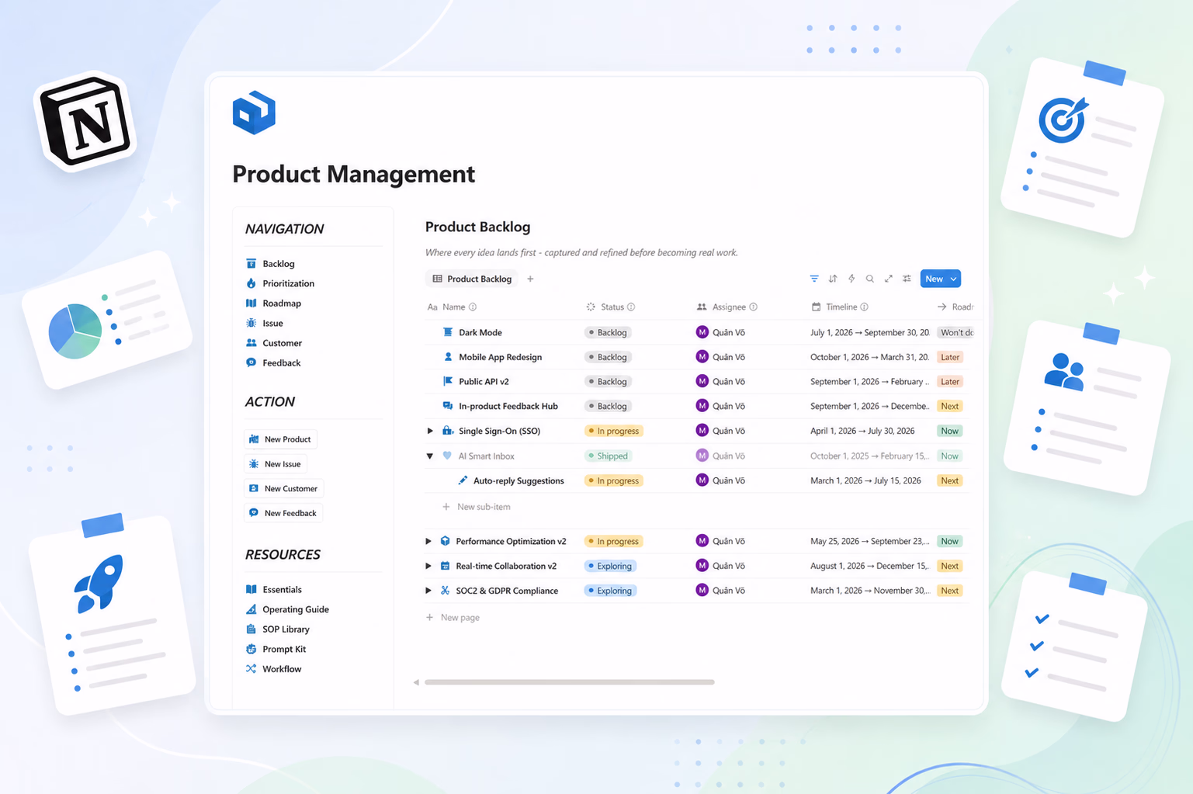Click the Status column info icon
Screen dimensions: 1193x794
(631, 307)
